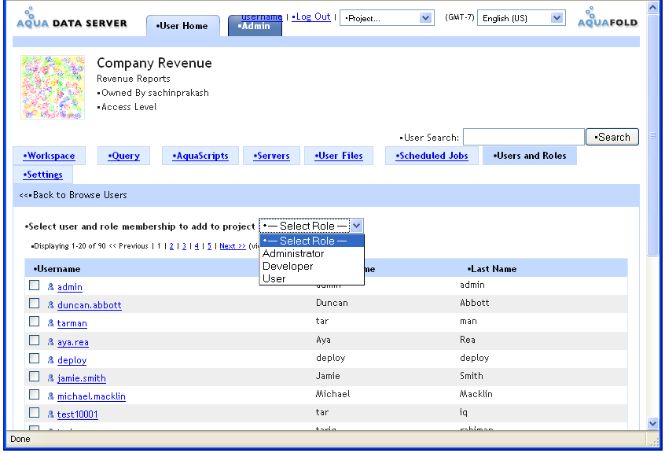
Task: Open the admin user link
Action: coord(70,287)
